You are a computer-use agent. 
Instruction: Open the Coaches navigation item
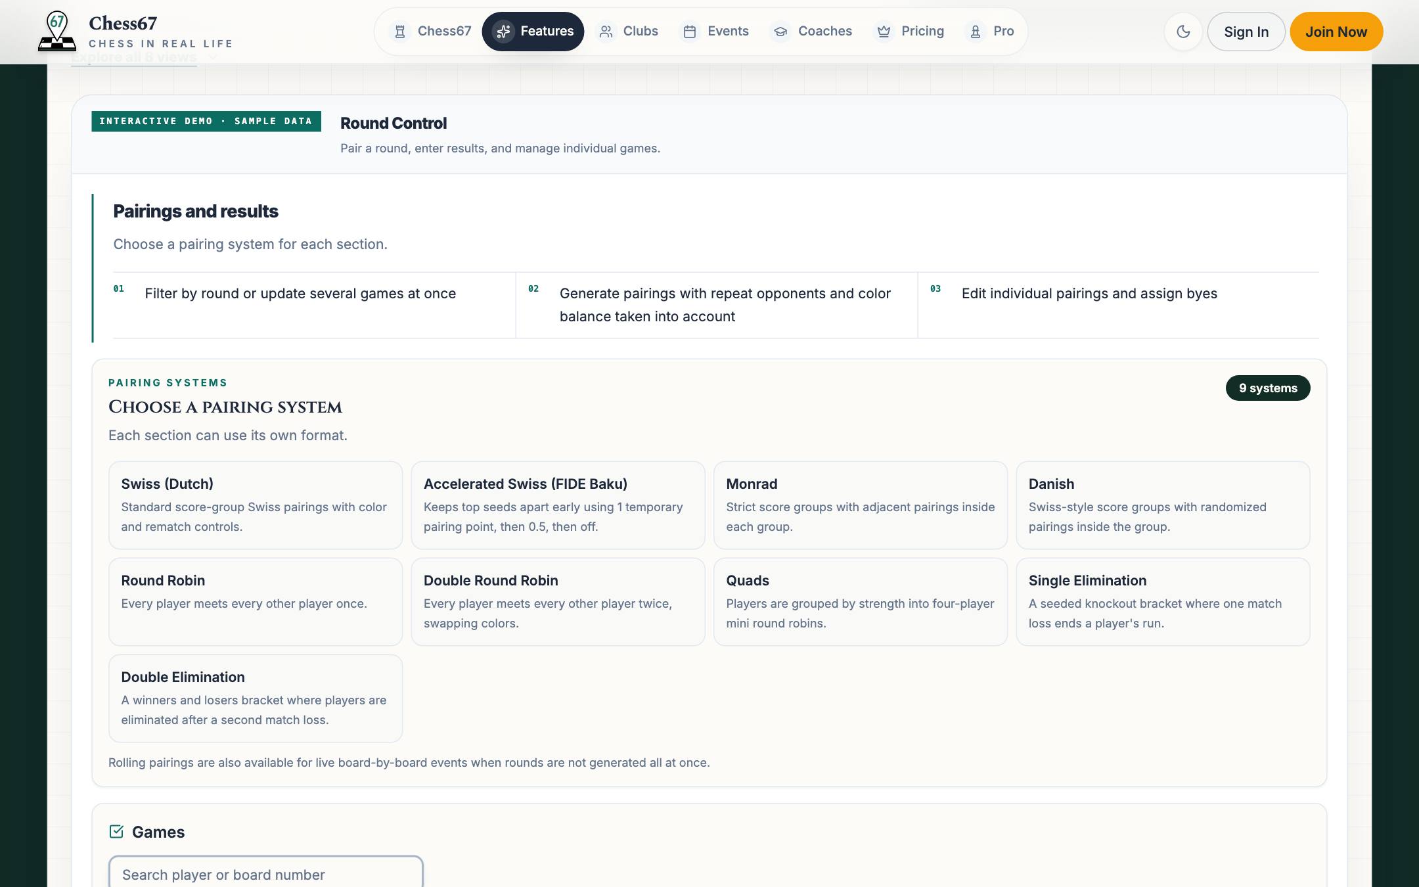[812, 32]
